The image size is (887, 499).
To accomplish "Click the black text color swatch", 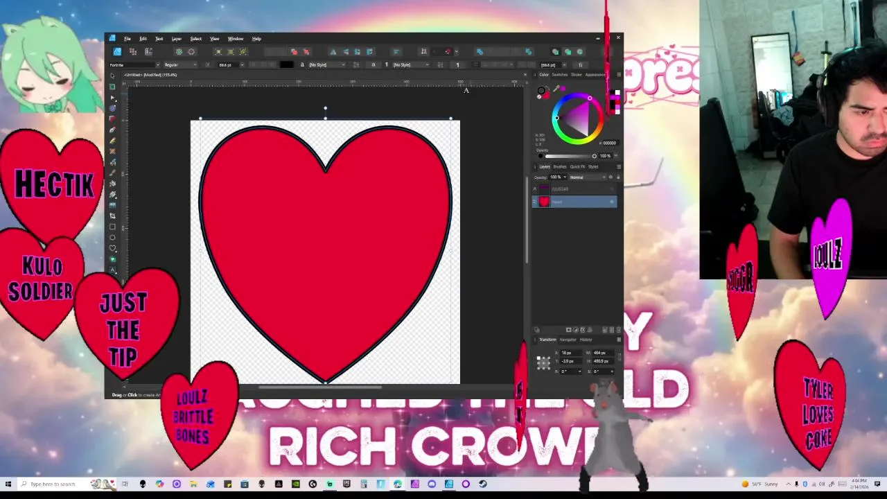I will point(287,64).
